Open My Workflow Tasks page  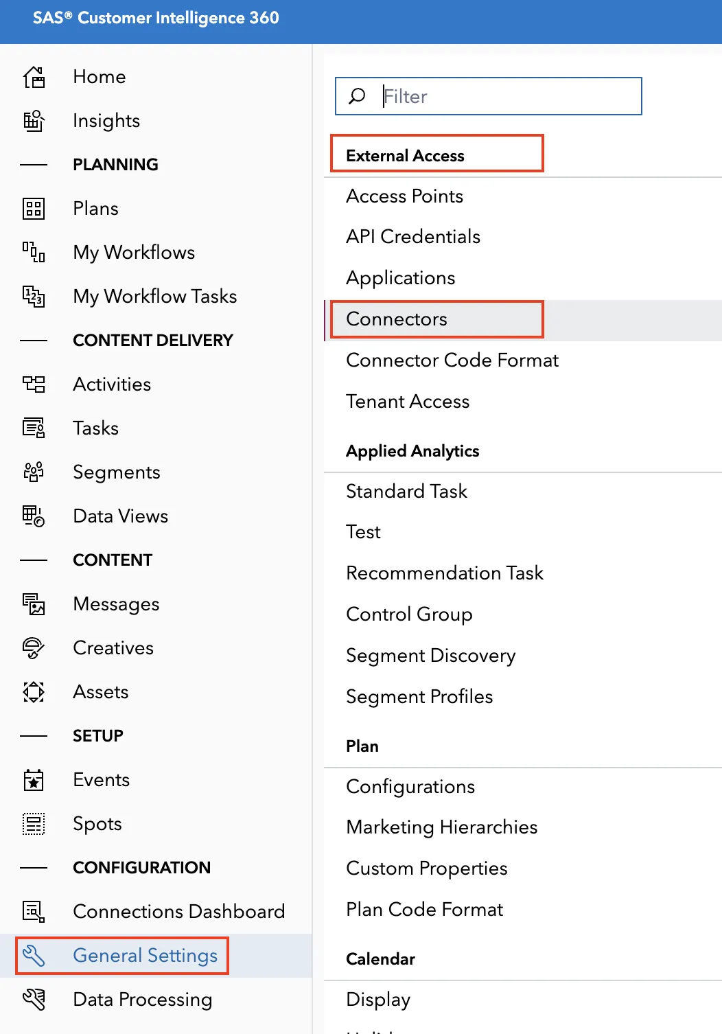click(x=155, y=297)
